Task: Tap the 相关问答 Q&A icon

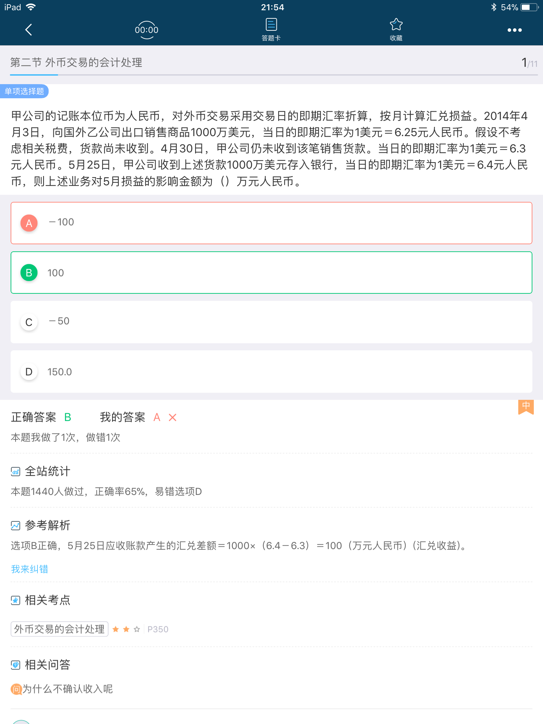Action: (15, 664)
